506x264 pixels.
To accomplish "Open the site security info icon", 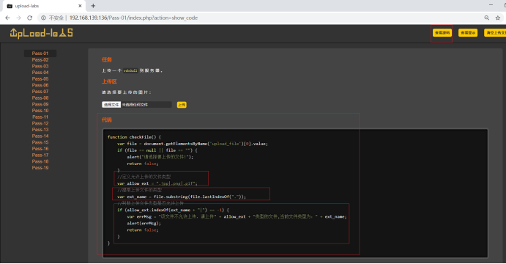I will [43, 18].
